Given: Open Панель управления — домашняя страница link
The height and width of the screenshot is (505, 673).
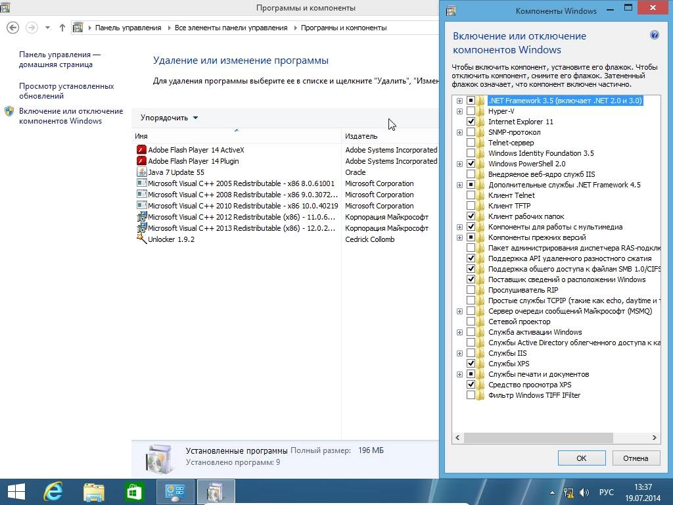Looking at the screenshot, I should click(60, 59).
